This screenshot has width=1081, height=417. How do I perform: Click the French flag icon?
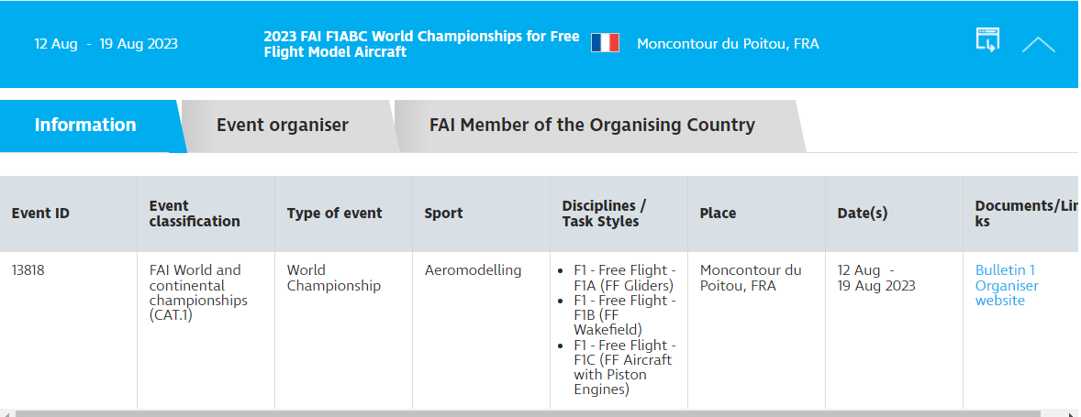tap(605, 43)
